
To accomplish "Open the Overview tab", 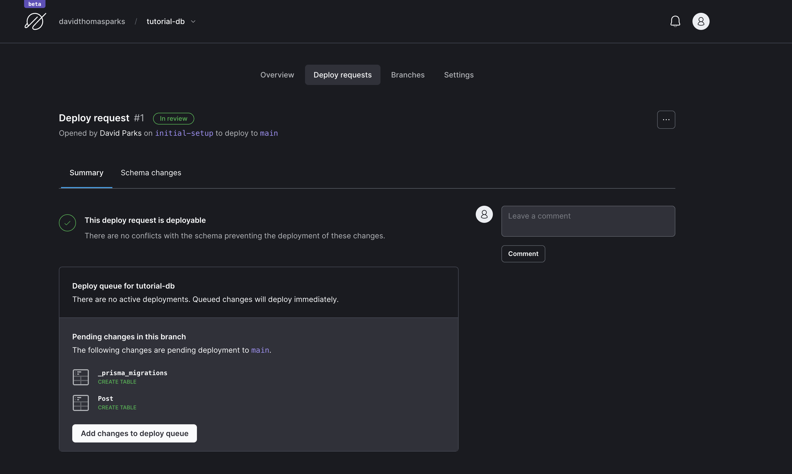I will tap(277, 75).
